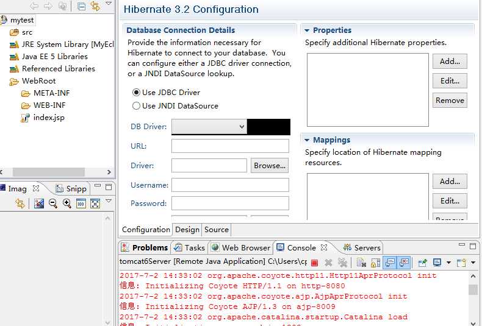
Task: Click Fit to Window icon in Image Preview
Action: pyautogui.click(x=95, y=203)
